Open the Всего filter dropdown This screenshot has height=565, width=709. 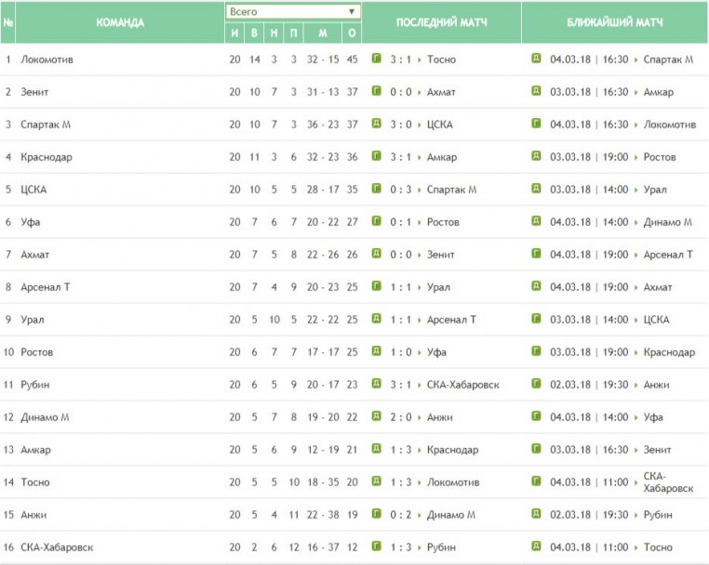[x=293, y=11]
